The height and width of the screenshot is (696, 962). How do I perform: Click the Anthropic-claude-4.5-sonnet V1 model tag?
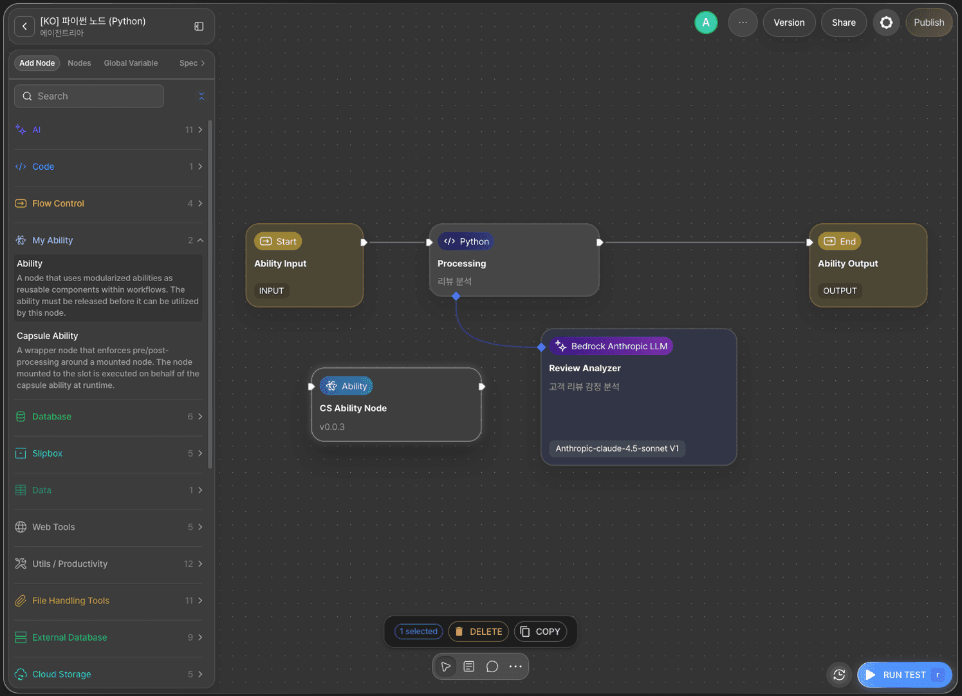click(617, 448)
